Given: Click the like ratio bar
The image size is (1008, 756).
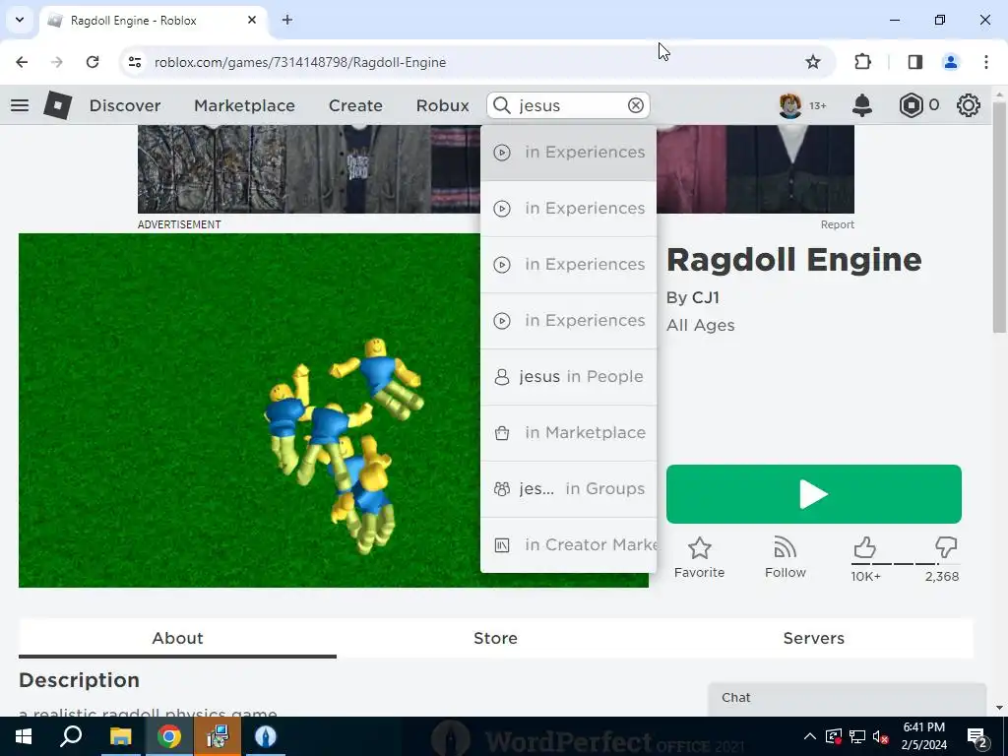Looking at the screenshot, I should pyautogui.click(x=906, y=564).
